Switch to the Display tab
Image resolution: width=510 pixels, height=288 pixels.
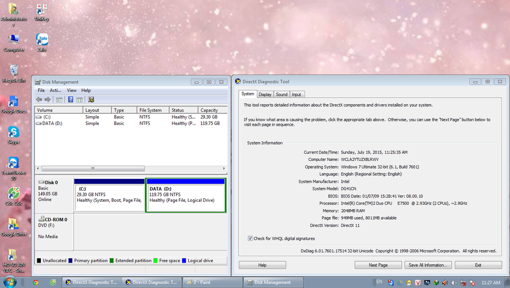[265, 94]
